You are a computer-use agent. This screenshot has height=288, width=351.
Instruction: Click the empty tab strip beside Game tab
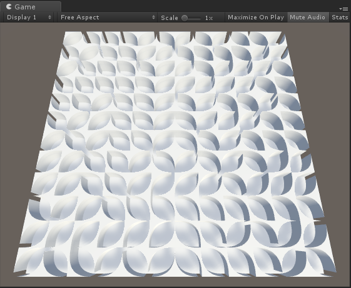[199, 6]
